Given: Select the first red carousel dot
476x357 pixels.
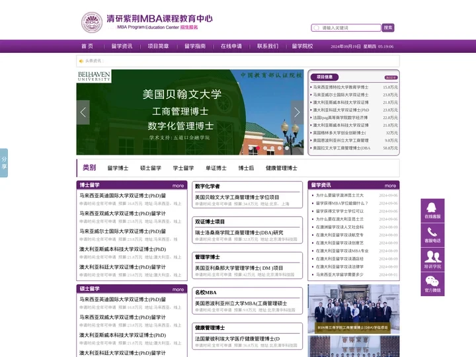Looking at the screenshot, I should (x=258, y=148).
